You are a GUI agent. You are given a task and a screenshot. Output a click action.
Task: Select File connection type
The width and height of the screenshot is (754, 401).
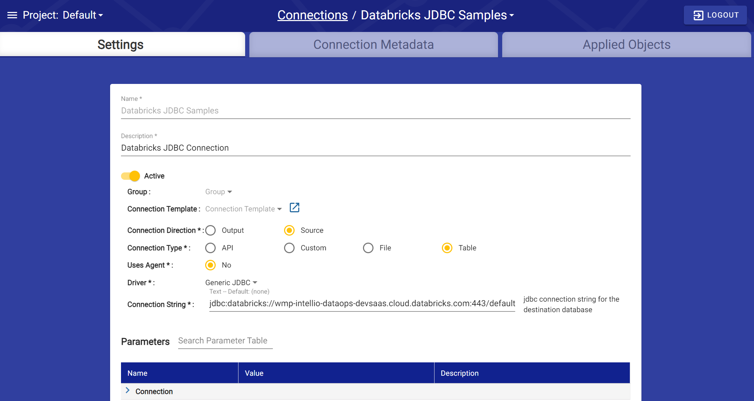pos(368,248)
